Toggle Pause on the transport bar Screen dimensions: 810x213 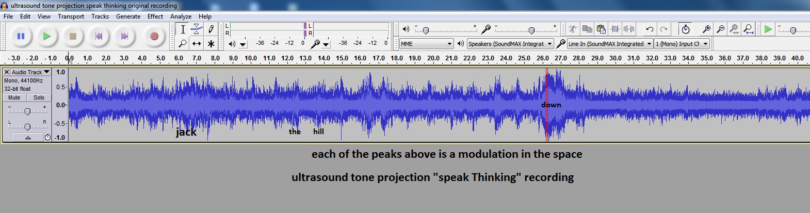(x=21, y=36)
